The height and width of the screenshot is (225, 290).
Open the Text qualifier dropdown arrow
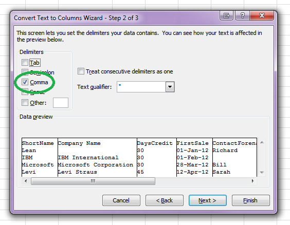click(x=170, y=87)
